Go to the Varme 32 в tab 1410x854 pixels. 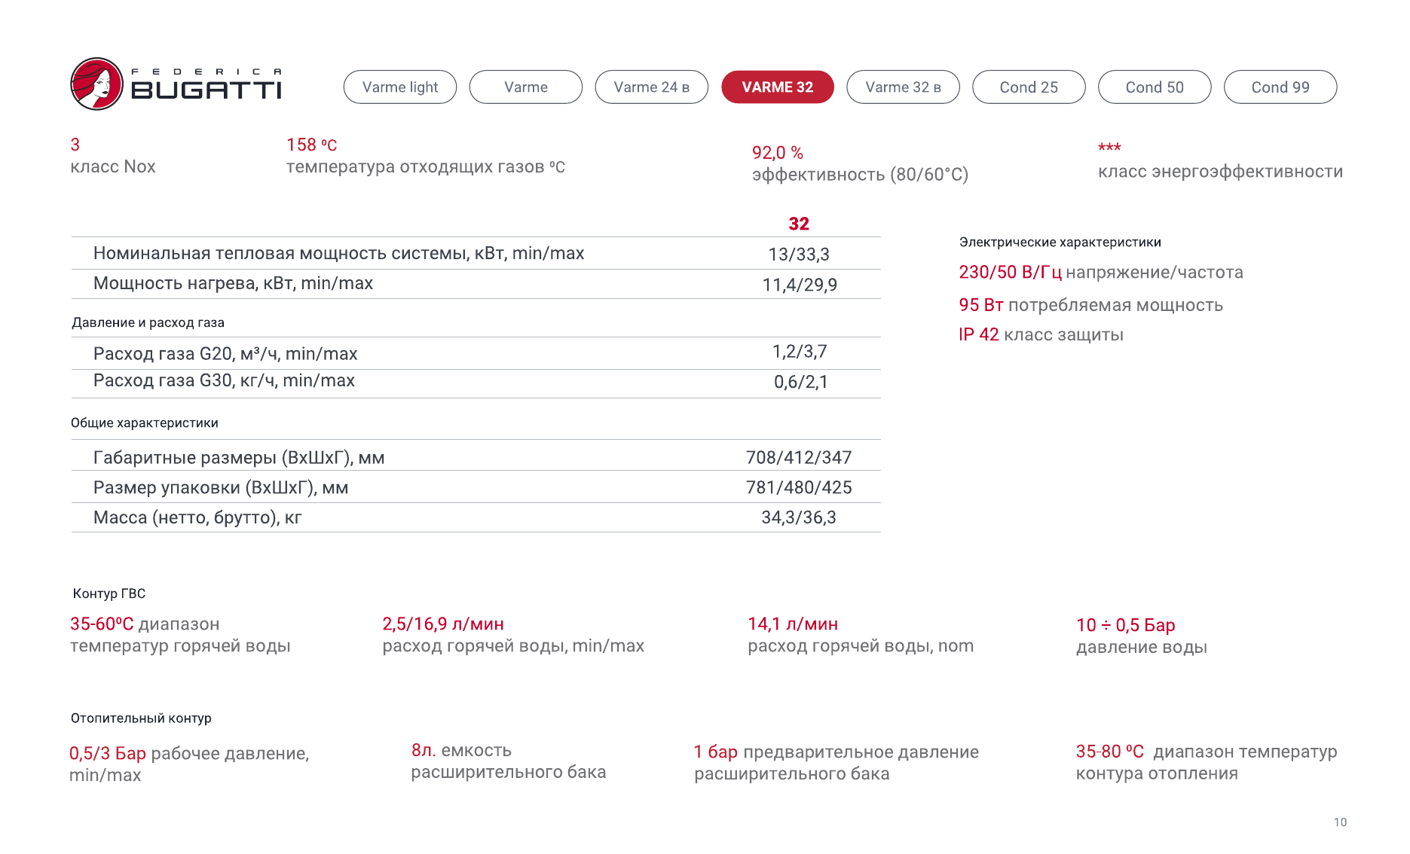click(903, 87)
